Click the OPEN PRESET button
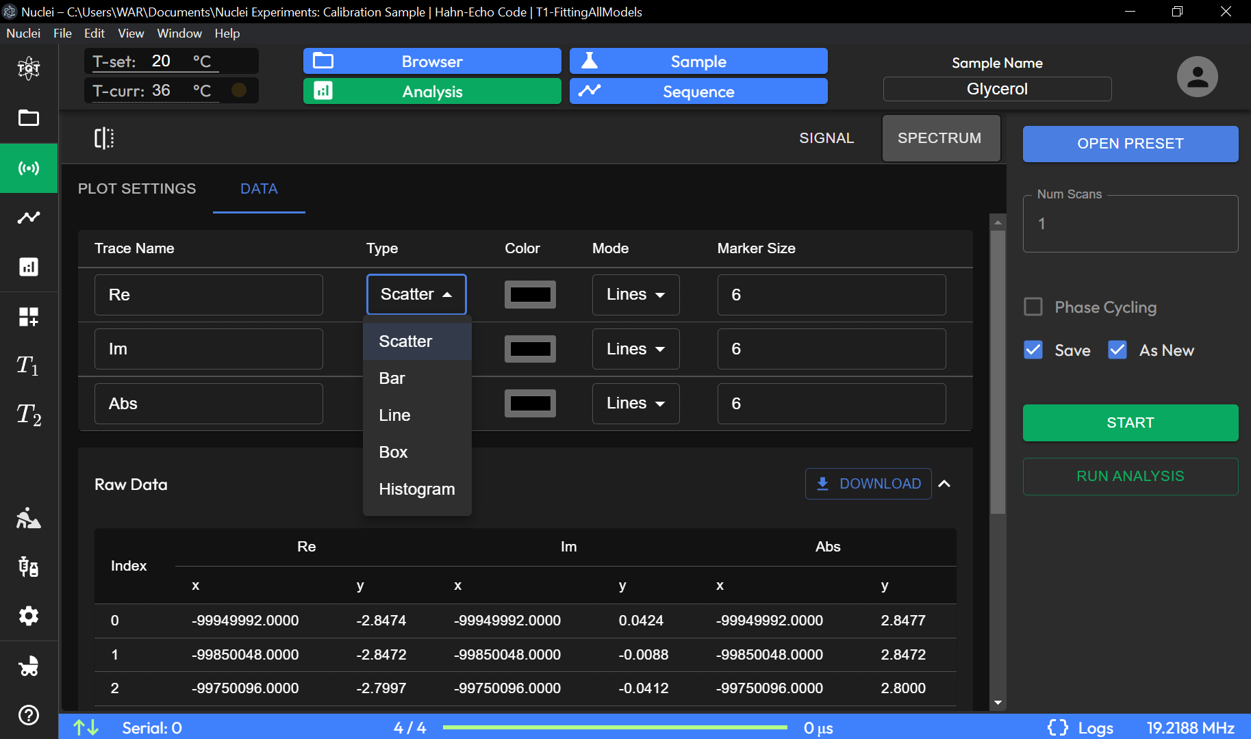This screenshot has width=1251, height=739. click(x=1130, y=144)
